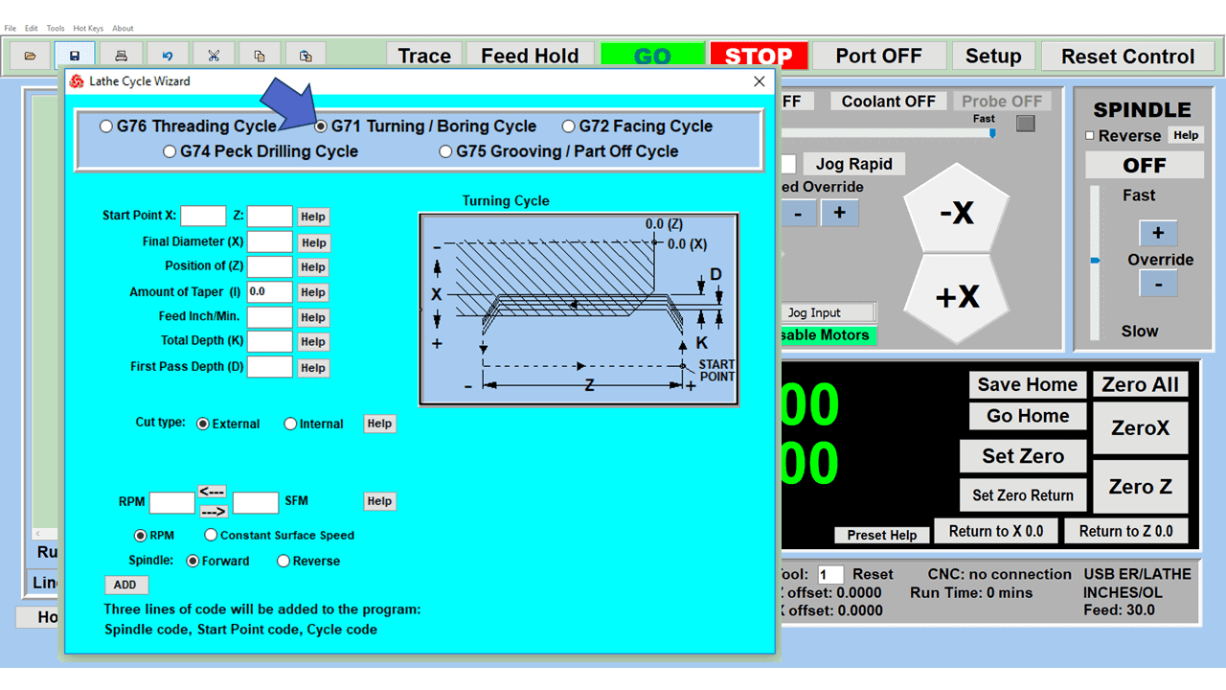Open the File menu
Screen dimensions: 1226x690
click(x=11, y=29)
